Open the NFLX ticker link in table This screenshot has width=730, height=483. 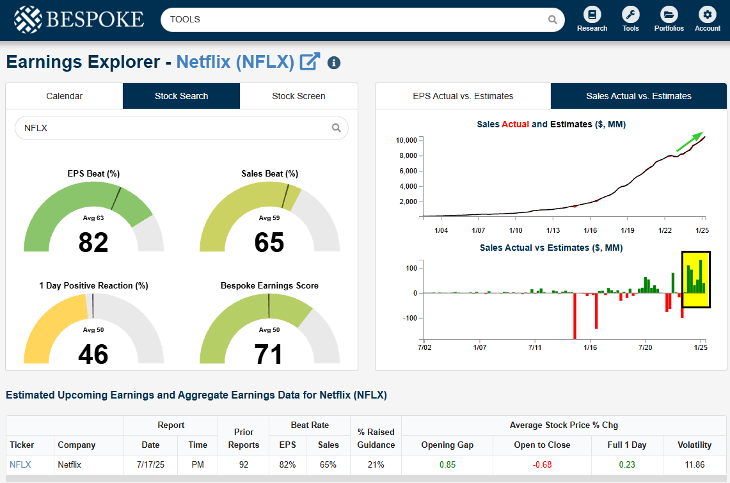(20, 465)
